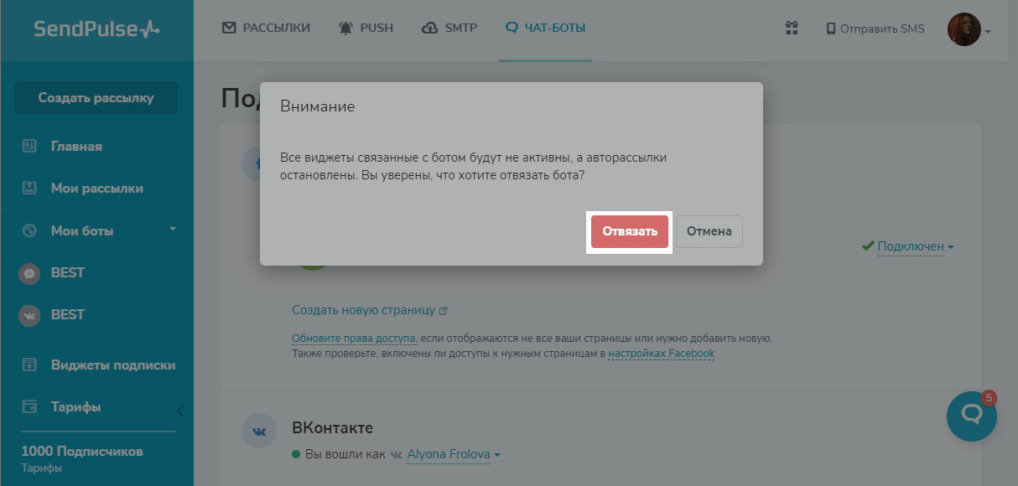Click the VK icon next to BEST bot
This screenshot has width=1018, height=486.
click(29, 315)
